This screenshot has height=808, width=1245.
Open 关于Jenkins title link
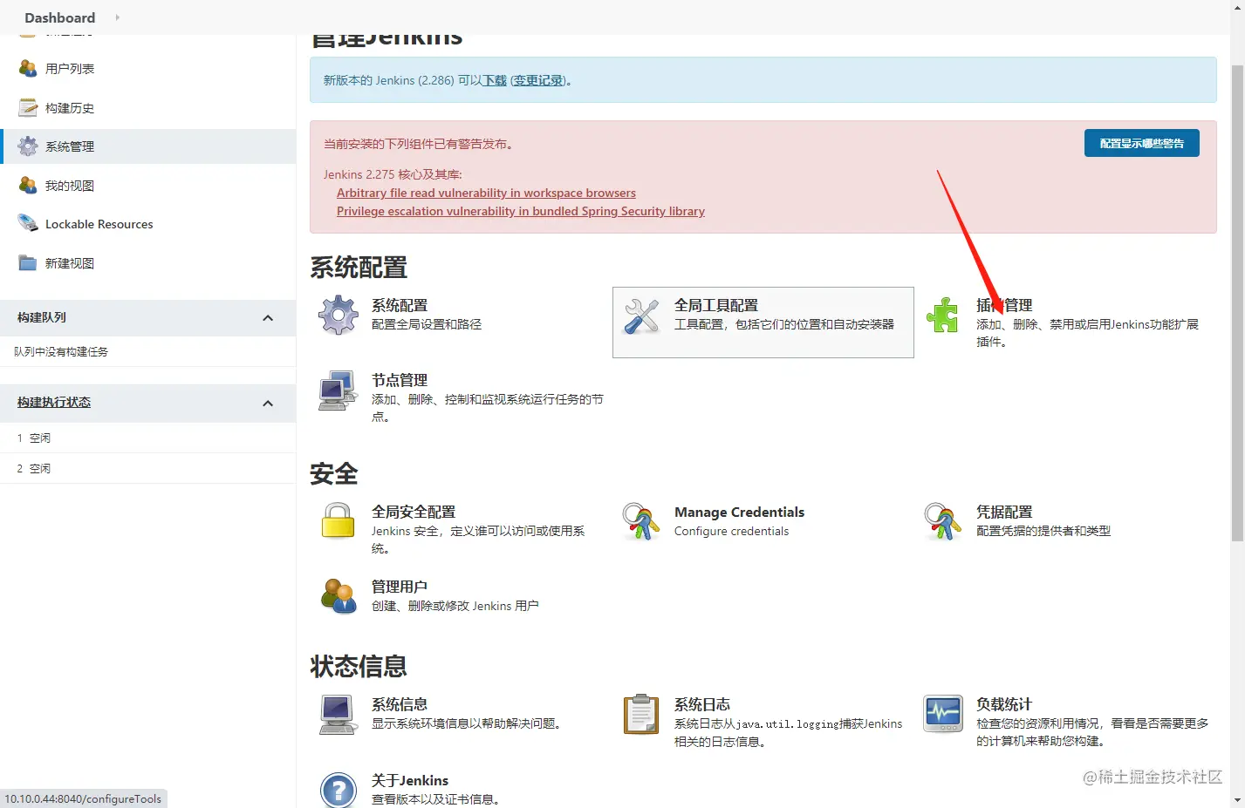coord(410,780)
